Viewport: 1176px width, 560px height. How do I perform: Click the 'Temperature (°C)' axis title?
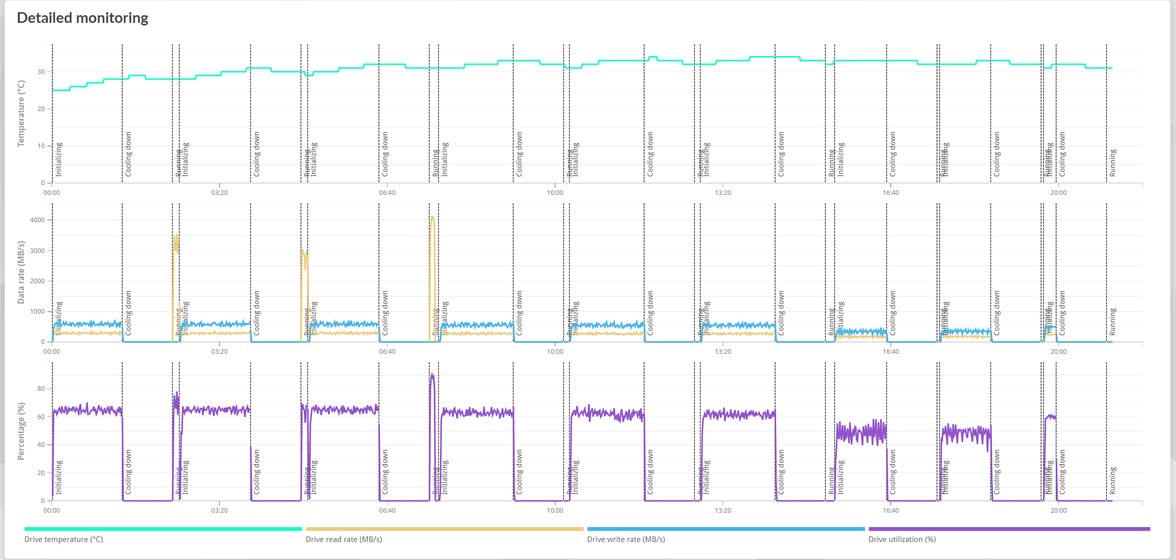[x=21, y=114]
